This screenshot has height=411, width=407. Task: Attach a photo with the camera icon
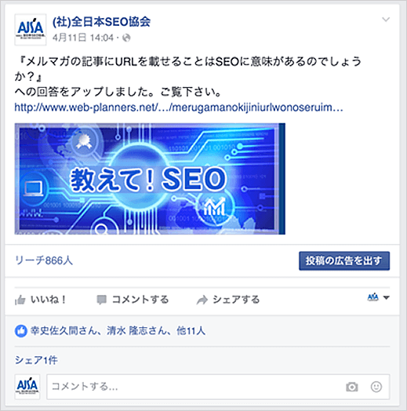[x=351, y=387]
